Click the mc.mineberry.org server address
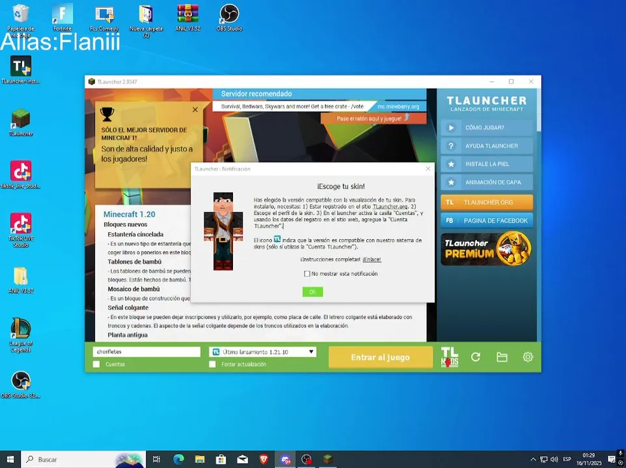Viewport: 626px width, 468px height. [x=398, y=107]
